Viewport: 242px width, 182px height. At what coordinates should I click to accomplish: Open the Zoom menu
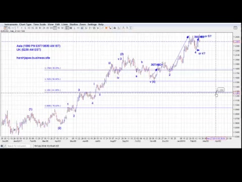pyautogui.click(x=83, y=24)
